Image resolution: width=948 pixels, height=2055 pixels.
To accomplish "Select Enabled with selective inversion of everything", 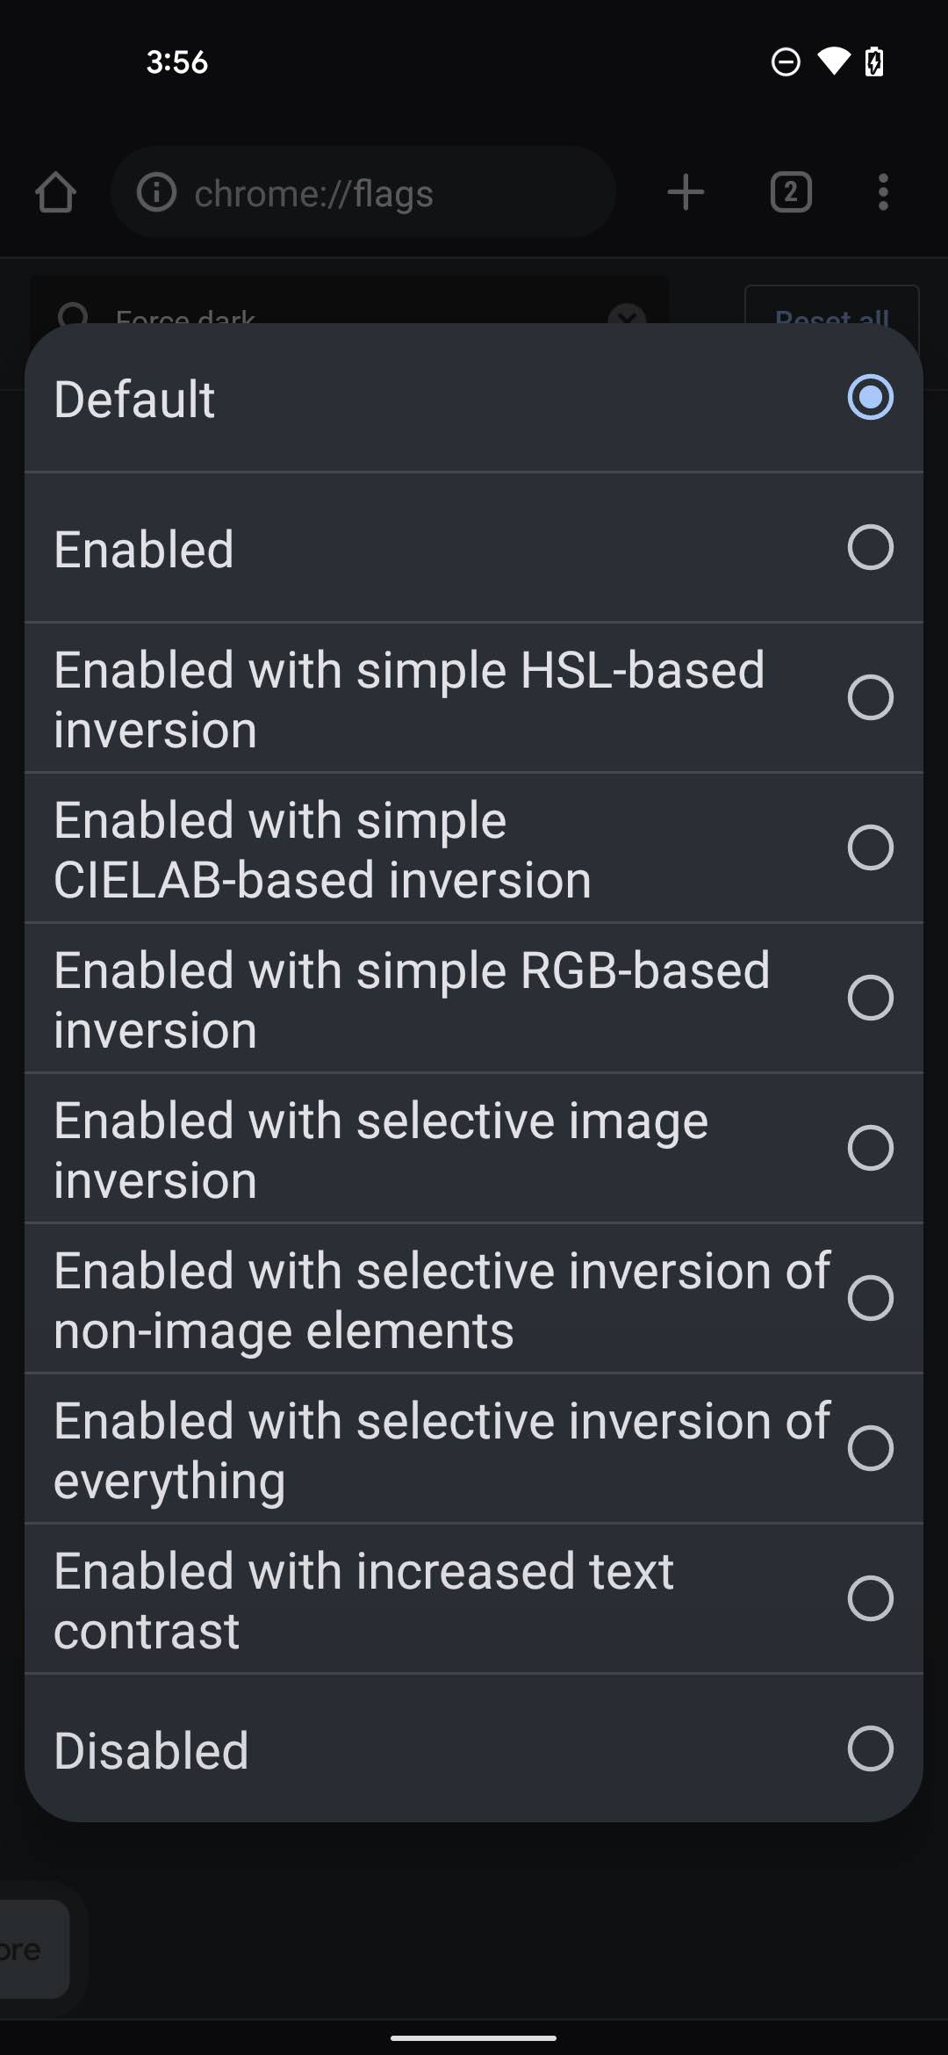I will pos(870,1449).
